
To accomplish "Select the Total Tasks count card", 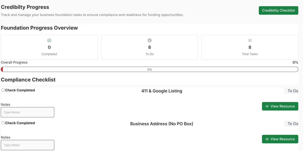I will point(250,47).
